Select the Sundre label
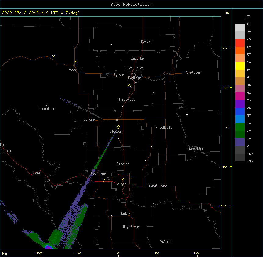Screen dimensions: 263x257 (x=89, y=119)
